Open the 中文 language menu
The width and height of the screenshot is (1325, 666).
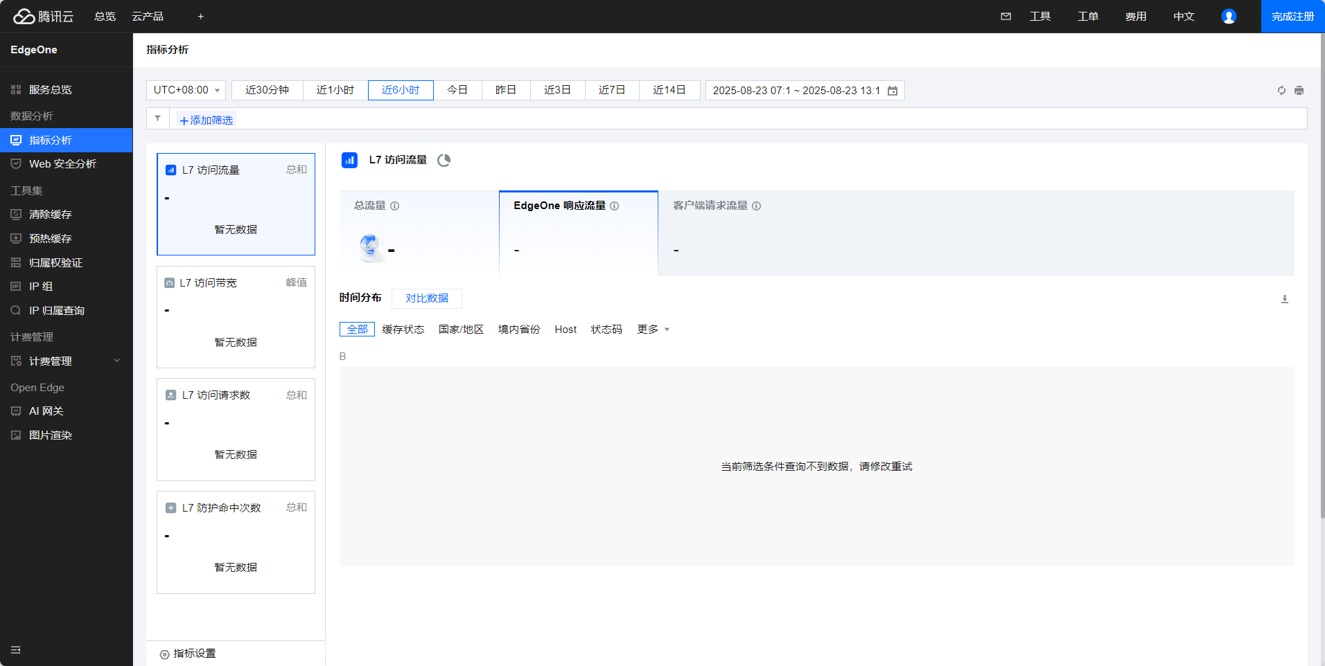pyautogui.click(x=1184, y=17)
